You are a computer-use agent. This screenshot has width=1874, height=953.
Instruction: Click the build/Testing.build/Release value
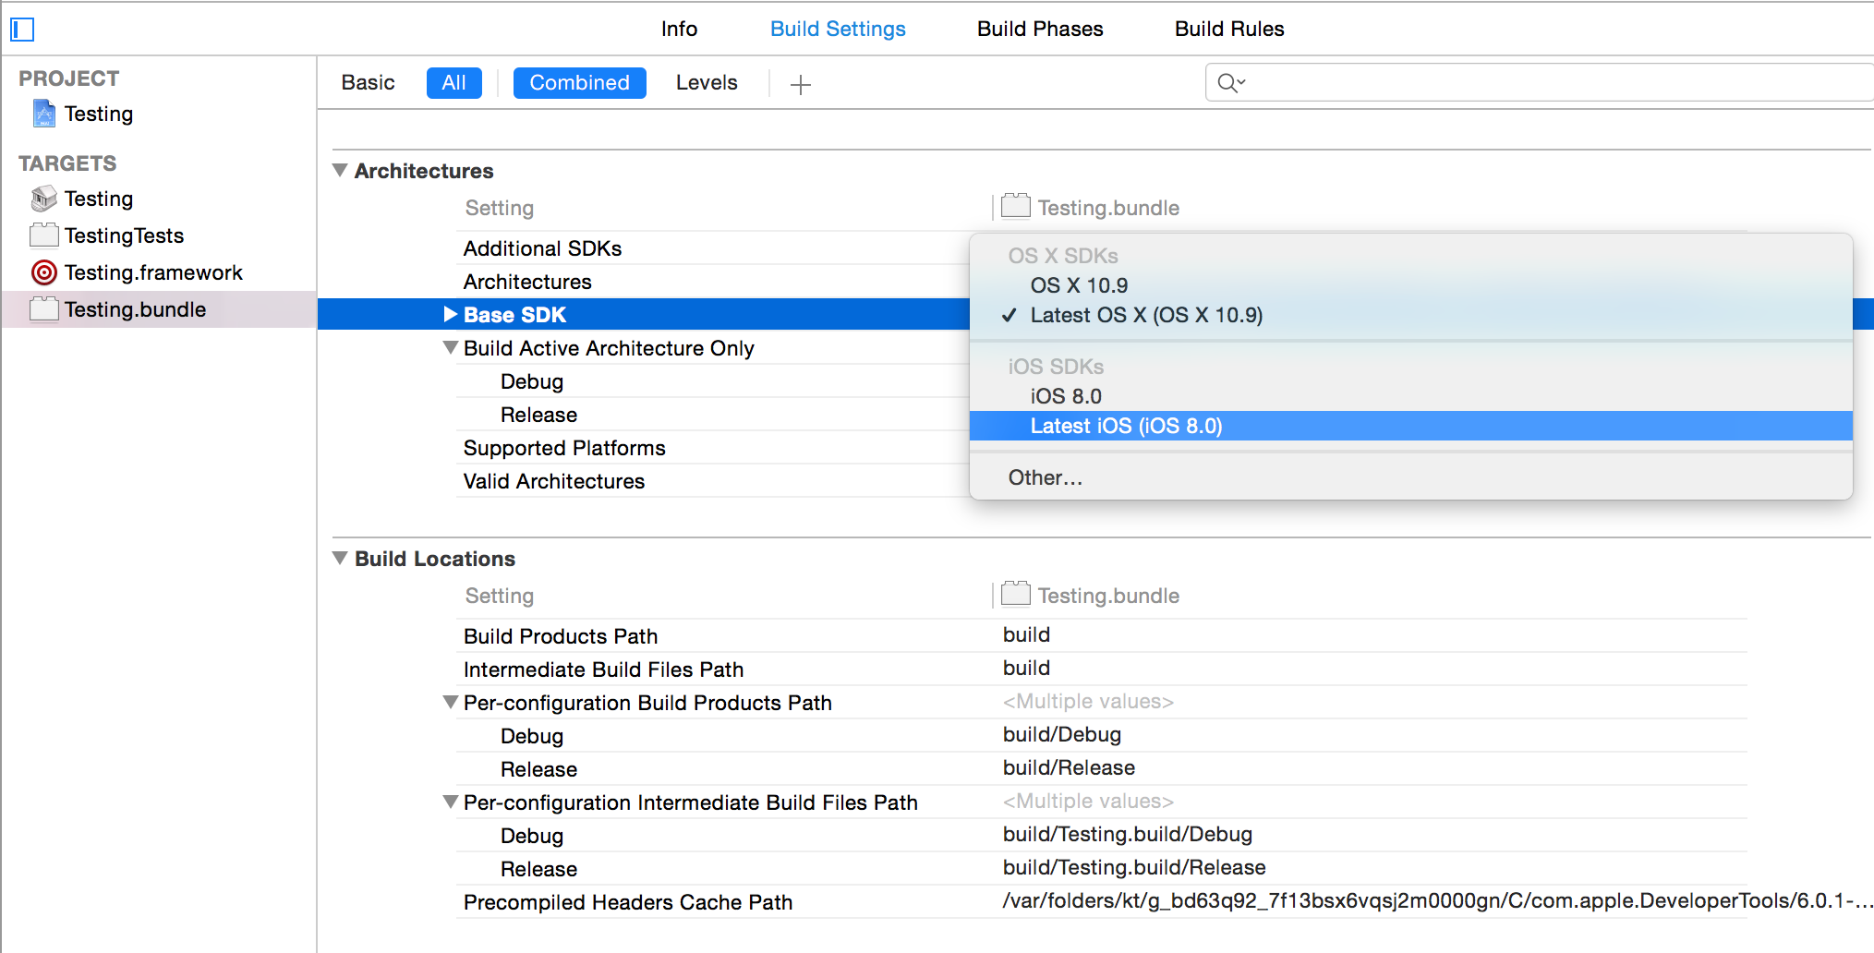coord(1134,867)
